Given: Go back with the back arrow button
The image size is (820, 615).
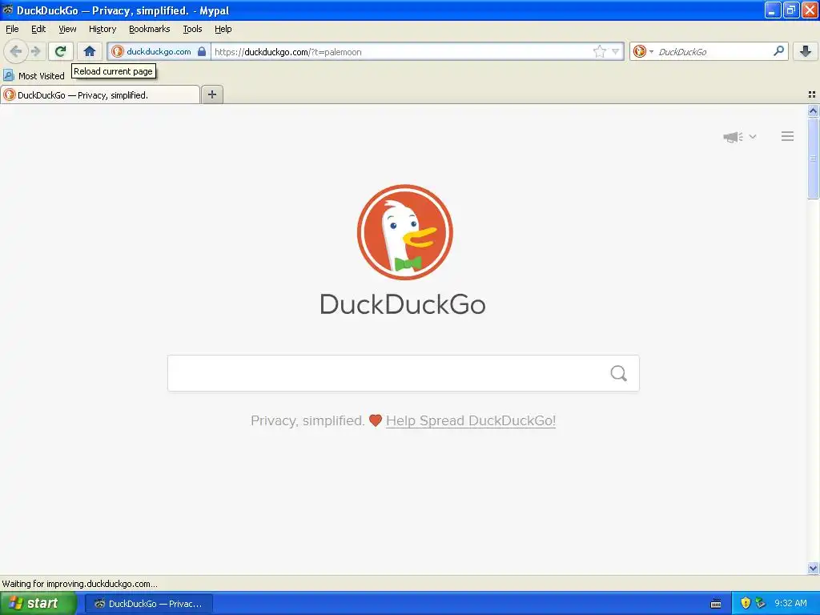Looking at the screenshot, I should [x=16, y=51].
